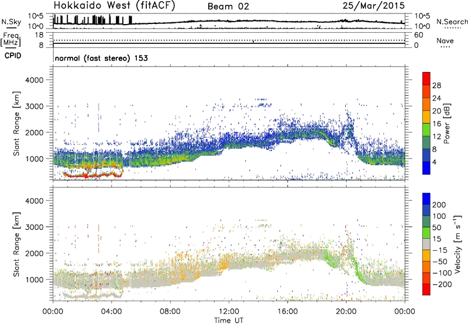Click the "Slant Range [km]" label of power panel
The image size is (468, 324).
[x=16, y=123]
